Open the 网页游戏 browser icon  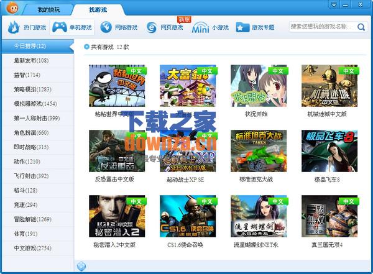(x=152, y=27)
